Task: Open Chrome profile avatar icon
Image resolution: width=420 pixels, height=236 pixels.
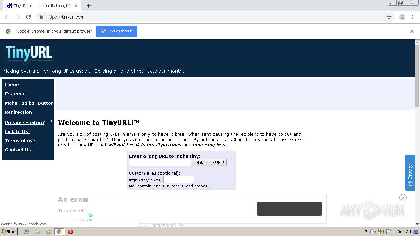Action: [x=402, y=17]
